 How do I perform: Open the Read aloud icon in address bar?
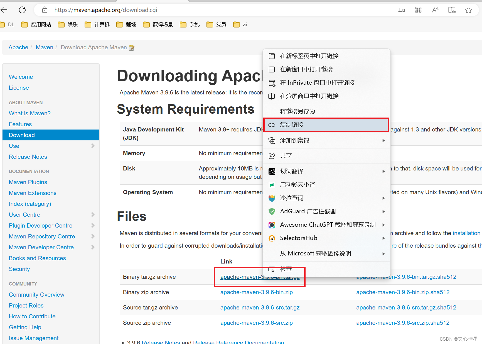coord(435,10)
